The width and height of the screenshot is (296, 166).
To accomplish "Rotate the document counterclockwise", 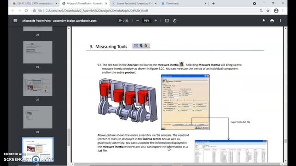I will point(174,21).
